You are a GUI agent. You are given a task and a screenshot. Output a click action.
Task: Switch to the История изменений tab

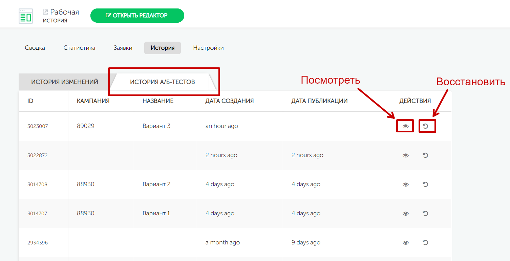pyautogui.click(x=65, y=82)
